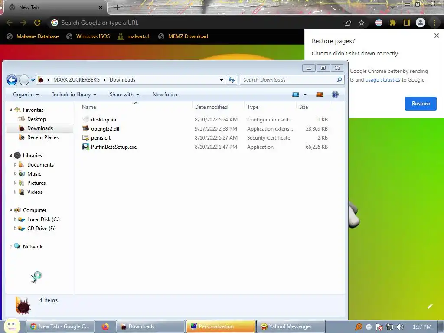Screen dimensions: 444x333
Task: Sort by Type column header
Action: pyautogui.click(x=253, y=107)
